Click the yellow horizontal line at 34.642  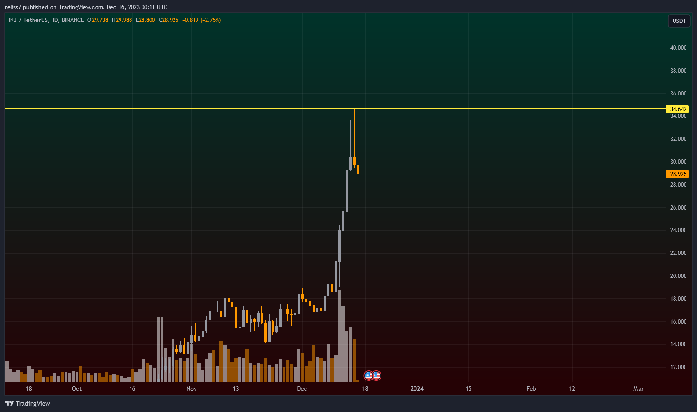[x=335, y=109]
